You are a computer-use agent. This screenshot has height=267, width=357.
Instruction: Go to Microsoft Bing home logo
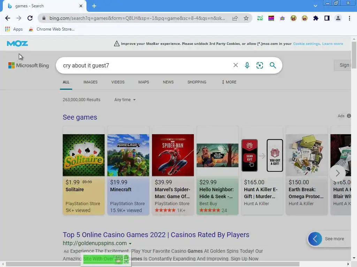point(29,65)
